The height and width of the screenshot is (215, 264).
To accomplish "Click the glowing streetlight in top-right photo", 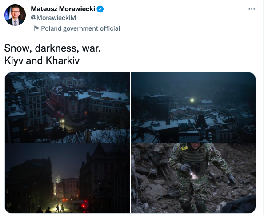I will (x=192, y=100).
